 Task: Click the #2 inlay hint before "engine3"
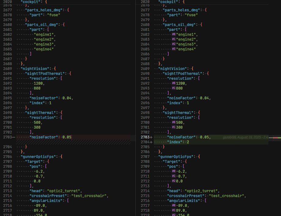(x=174, y=44)
